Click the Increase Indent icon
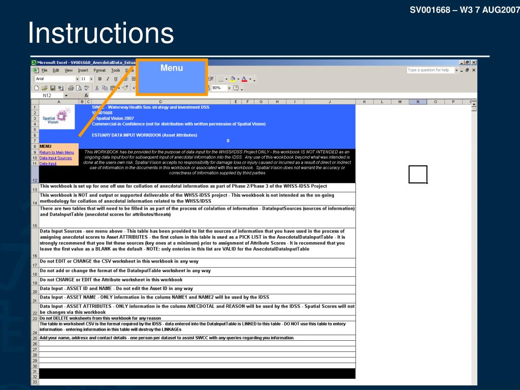Viewport: 520px width, 390px height. pos(211,79)
